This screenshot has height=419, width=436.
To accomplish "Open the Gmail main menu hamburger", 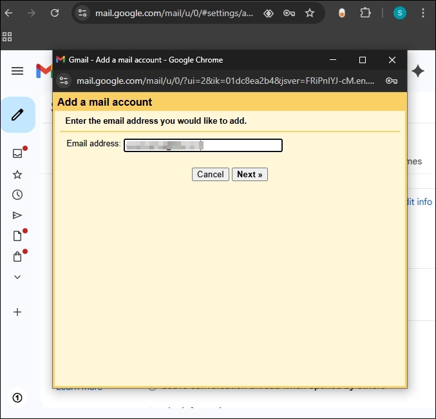I will pos(17,71).
